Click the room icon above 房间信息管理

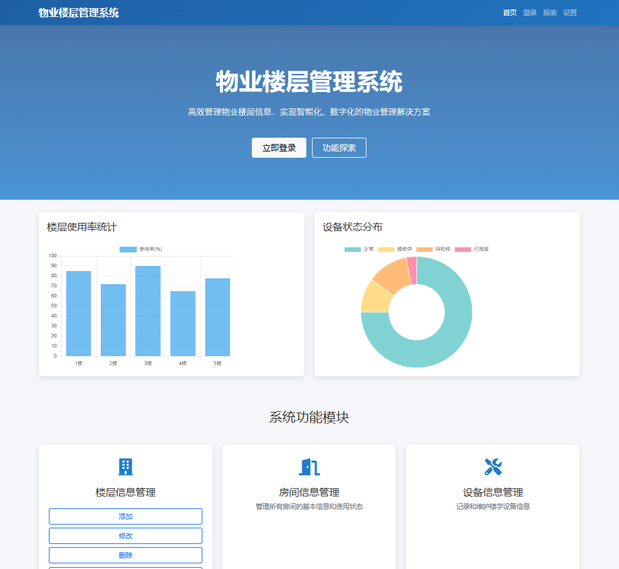point(308,466)
